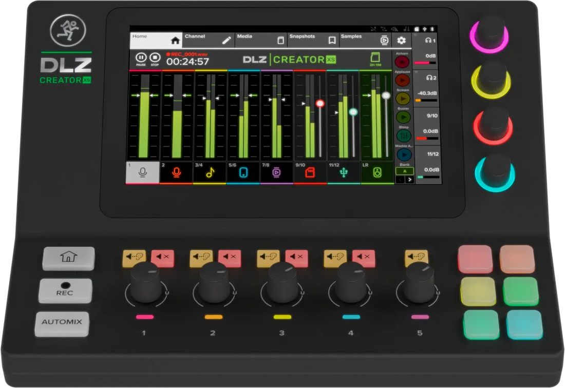Trigger the Airhorn sample pad
This screenshot has width=565, height=388.
coord(402,62)
